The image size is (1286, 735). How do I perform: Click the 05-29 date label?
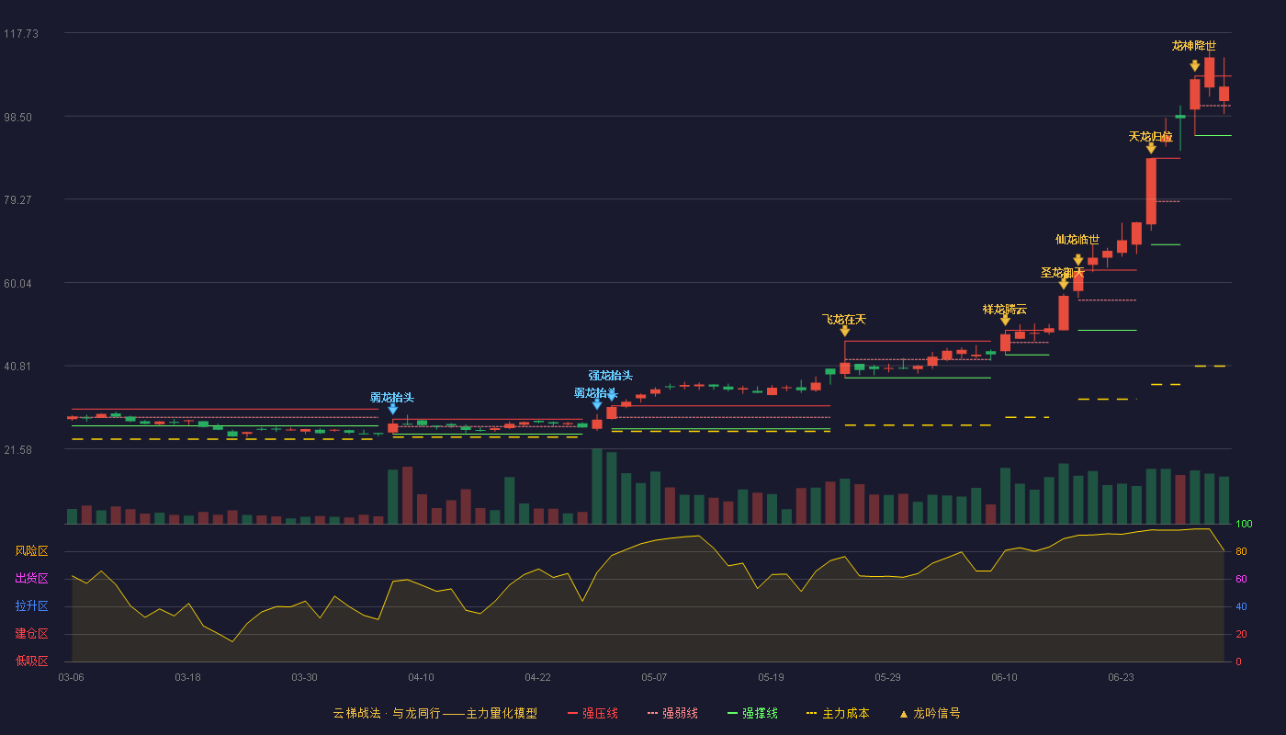point(887,677)
